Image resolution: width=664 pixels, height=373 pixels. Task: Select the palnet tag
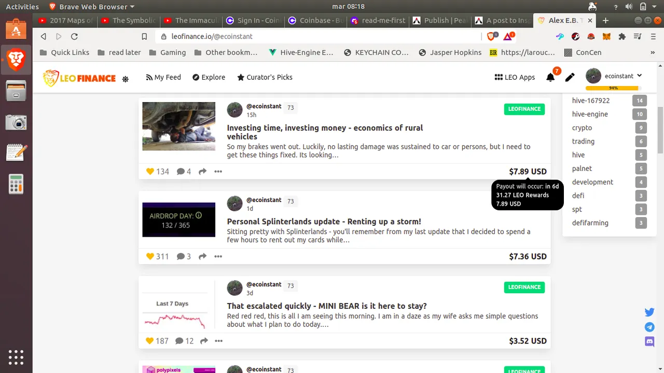tap(582, 168)
